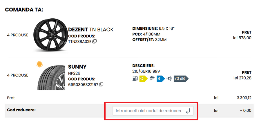Focus the discount code input field
This screenshot has height=121, width=261.
coord(148,111)
